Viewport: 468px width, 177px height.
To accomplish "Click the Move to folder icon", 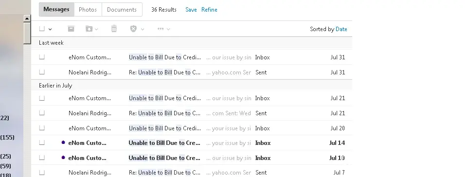I will pyautogui.click(x=89, y=29).
